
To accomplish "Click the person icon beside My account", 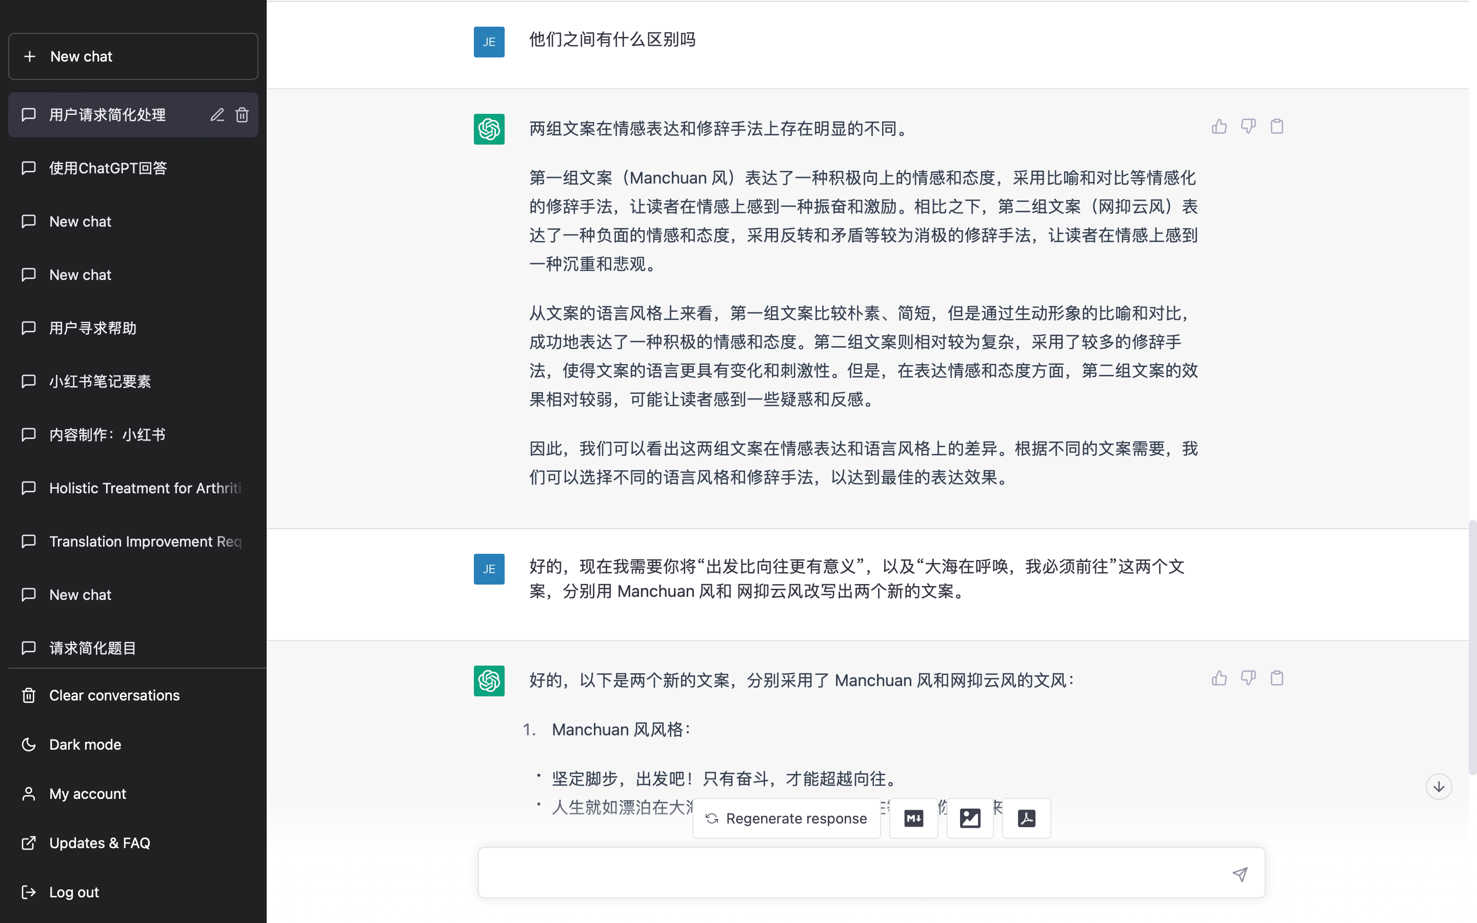I will [29, 794].
